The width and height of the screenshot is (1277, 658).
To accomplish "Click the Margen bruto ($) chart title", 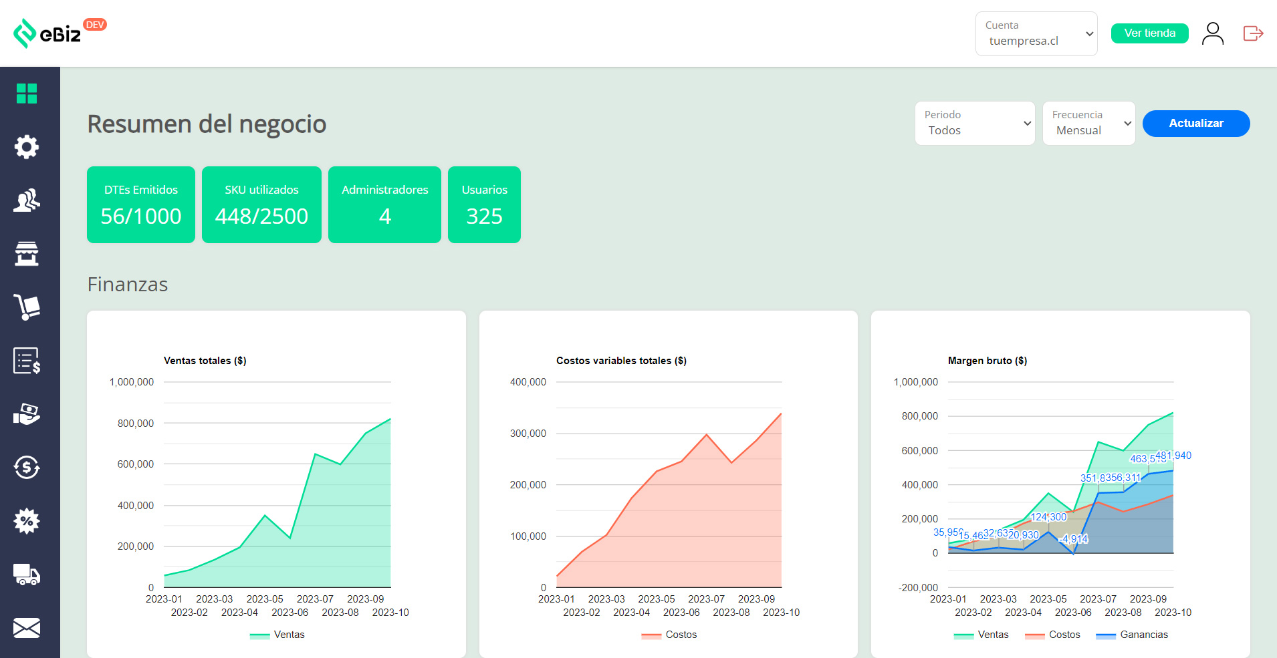I will click(988, 361).
